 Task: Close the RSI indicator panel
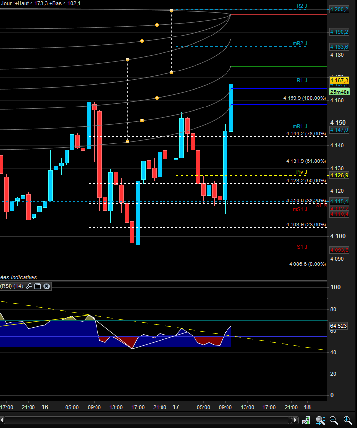pyautogui.click(x=47, y=286)
